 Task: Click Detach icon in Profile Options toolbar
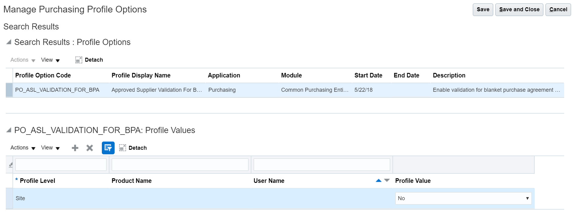[79, 60]
